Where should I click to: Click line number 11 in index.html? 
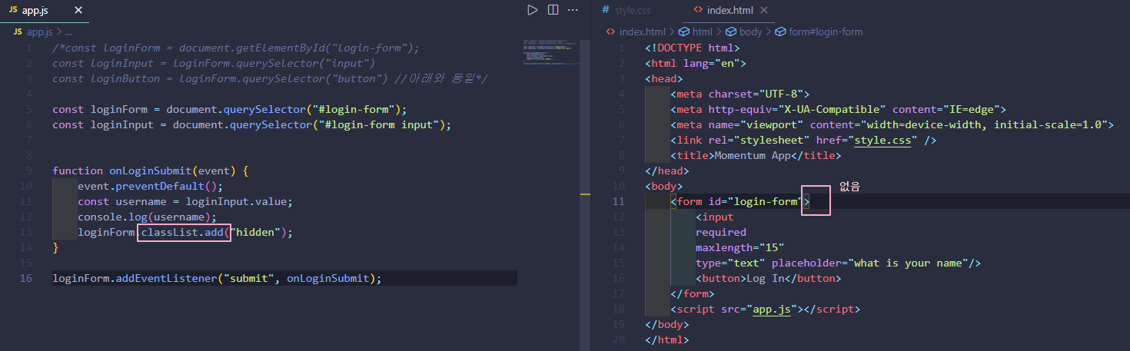[x=618, y=201]
